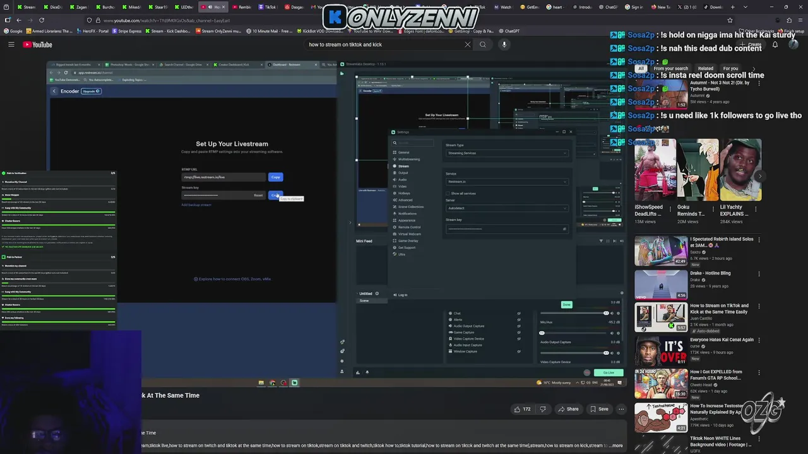This screenshot has width=808, height=454.
Task: Open the YouTube guide hamburger menu
Action: point(11,44)
